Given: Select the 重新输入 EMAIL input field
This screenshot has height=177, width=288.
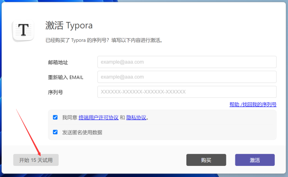Looking at the screenshot, I should [187, 77].
